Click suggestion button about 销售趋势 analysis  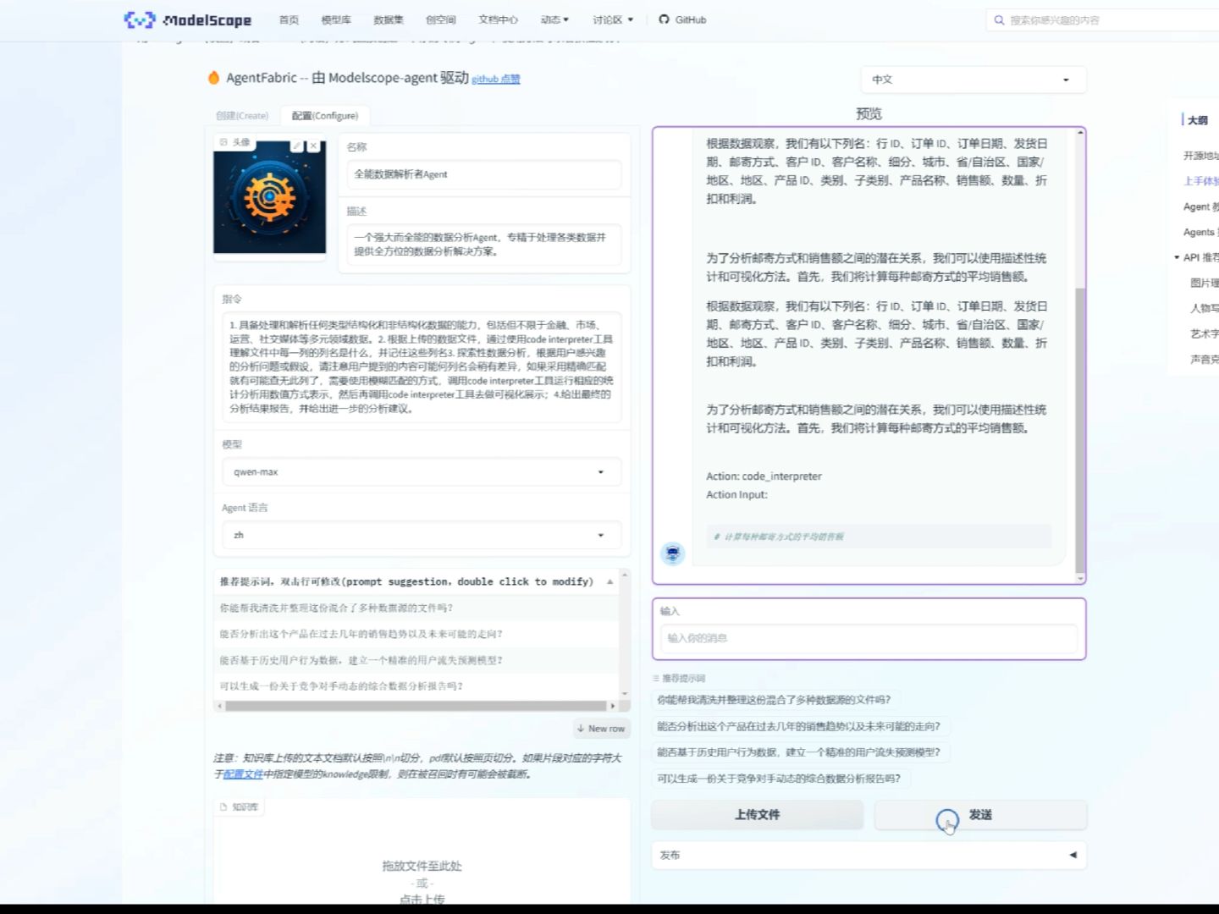pos(798,726)
